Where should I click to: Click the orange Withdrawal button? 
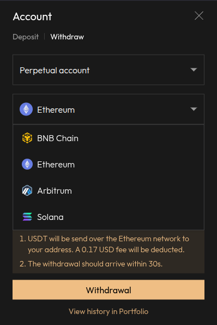[108, 290]
